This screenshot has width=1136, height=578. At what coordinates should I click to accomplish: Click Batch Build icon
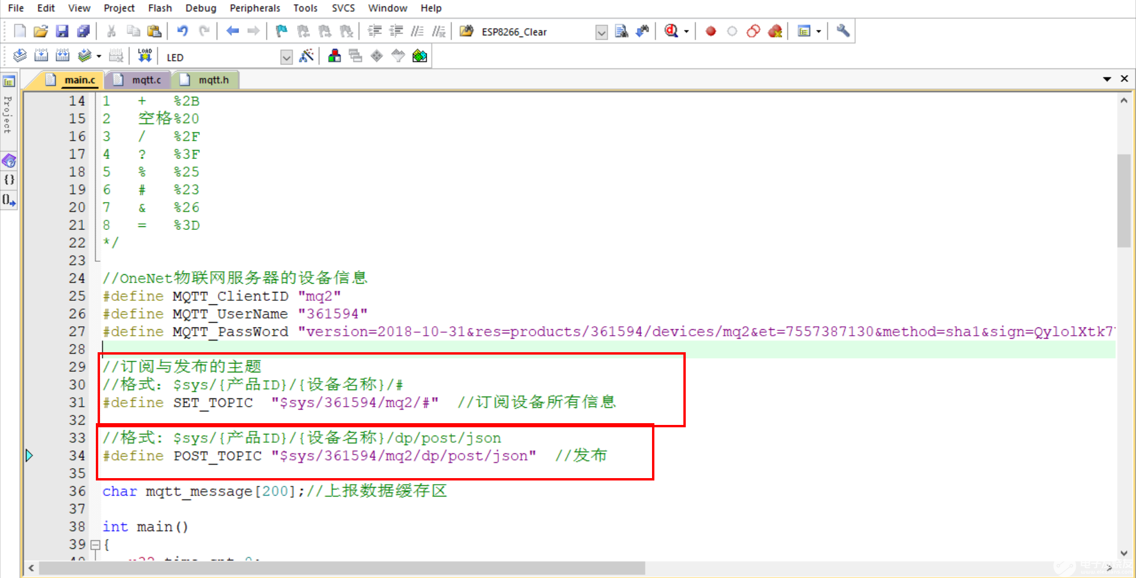85,56
